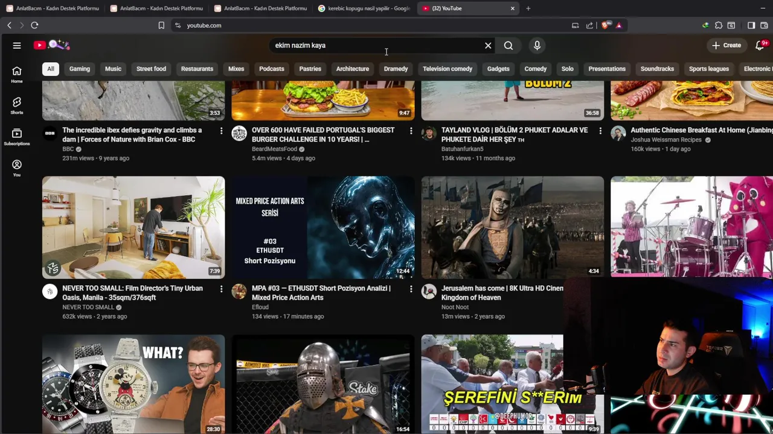Open the Portugal's biggest burger challenge title

coord(323,134)
